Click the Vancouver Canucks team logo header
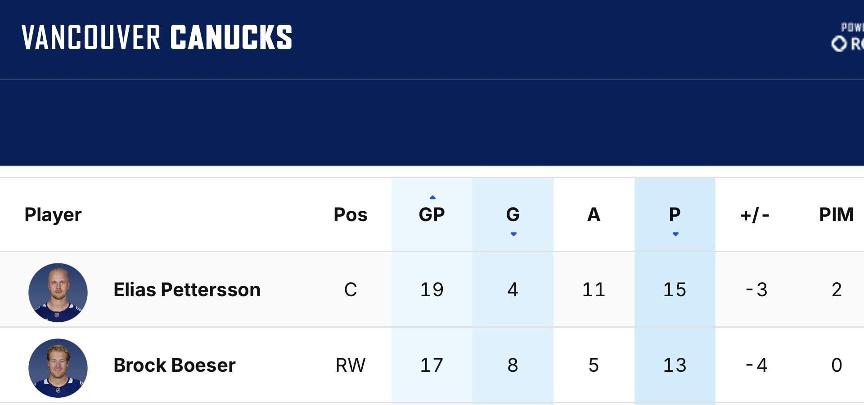Viewport: 864px width, 405px height. [x=157, y=37]
